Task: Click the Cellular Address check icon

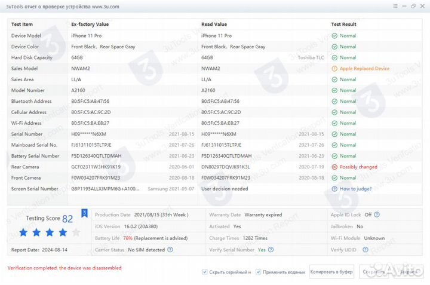Action: point(334,112)
